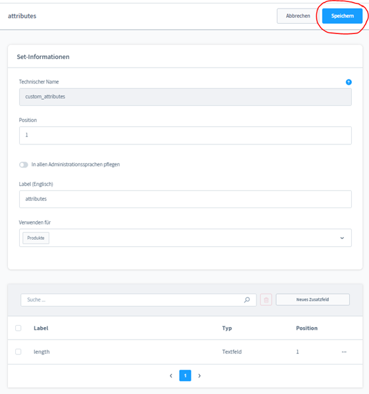Check the checkbox for the length row
The image size is (369, 394).
18,351
